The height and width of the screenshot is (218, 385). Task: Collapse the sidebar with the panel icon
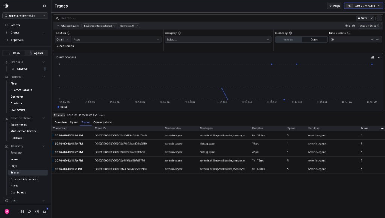click(x=44, y=6)
